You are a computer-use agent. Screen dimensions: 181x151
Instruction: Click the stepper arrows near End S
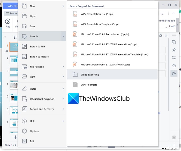coord(166,26)
